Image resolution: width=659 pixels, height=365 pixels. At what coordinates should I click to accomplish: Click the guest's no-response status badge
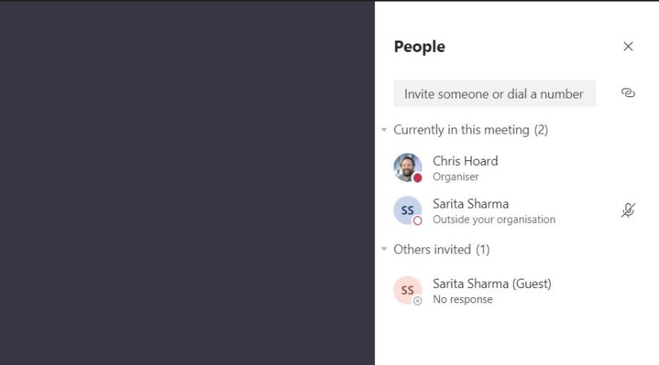coord(418,301)
